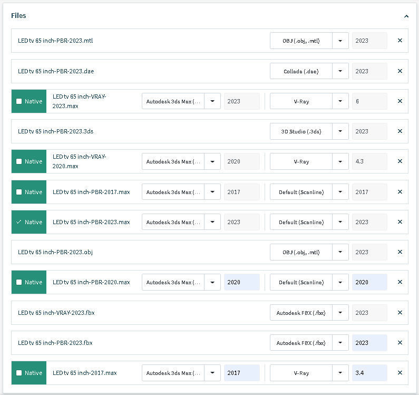Open Autodesk FBX dropdown for PBR-2023.fbx
419x395 pixels.
pos(340,343)
